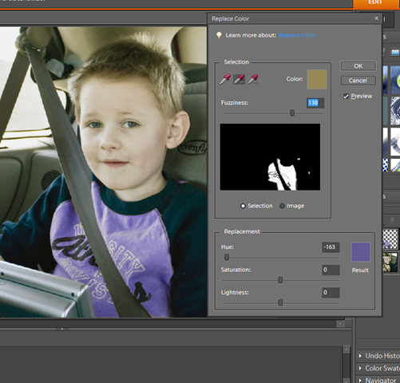Switch to the orange EDIT tab

tap(376, 3)
